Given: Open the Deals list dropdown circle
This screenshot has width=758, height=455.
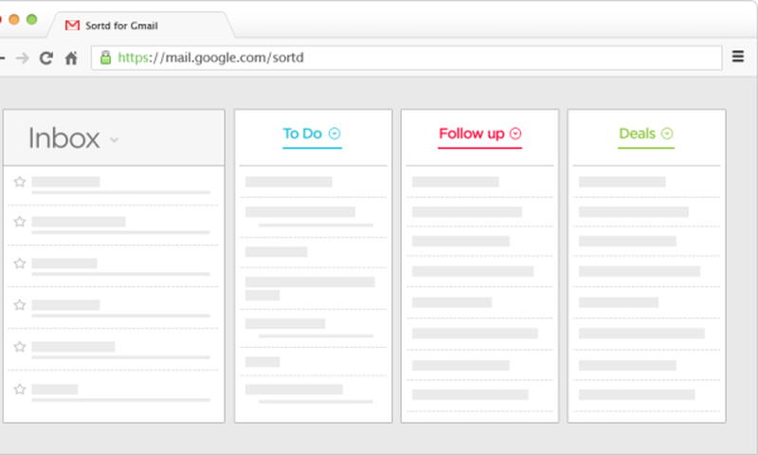Looking at the screenshot, I should 667,134.
